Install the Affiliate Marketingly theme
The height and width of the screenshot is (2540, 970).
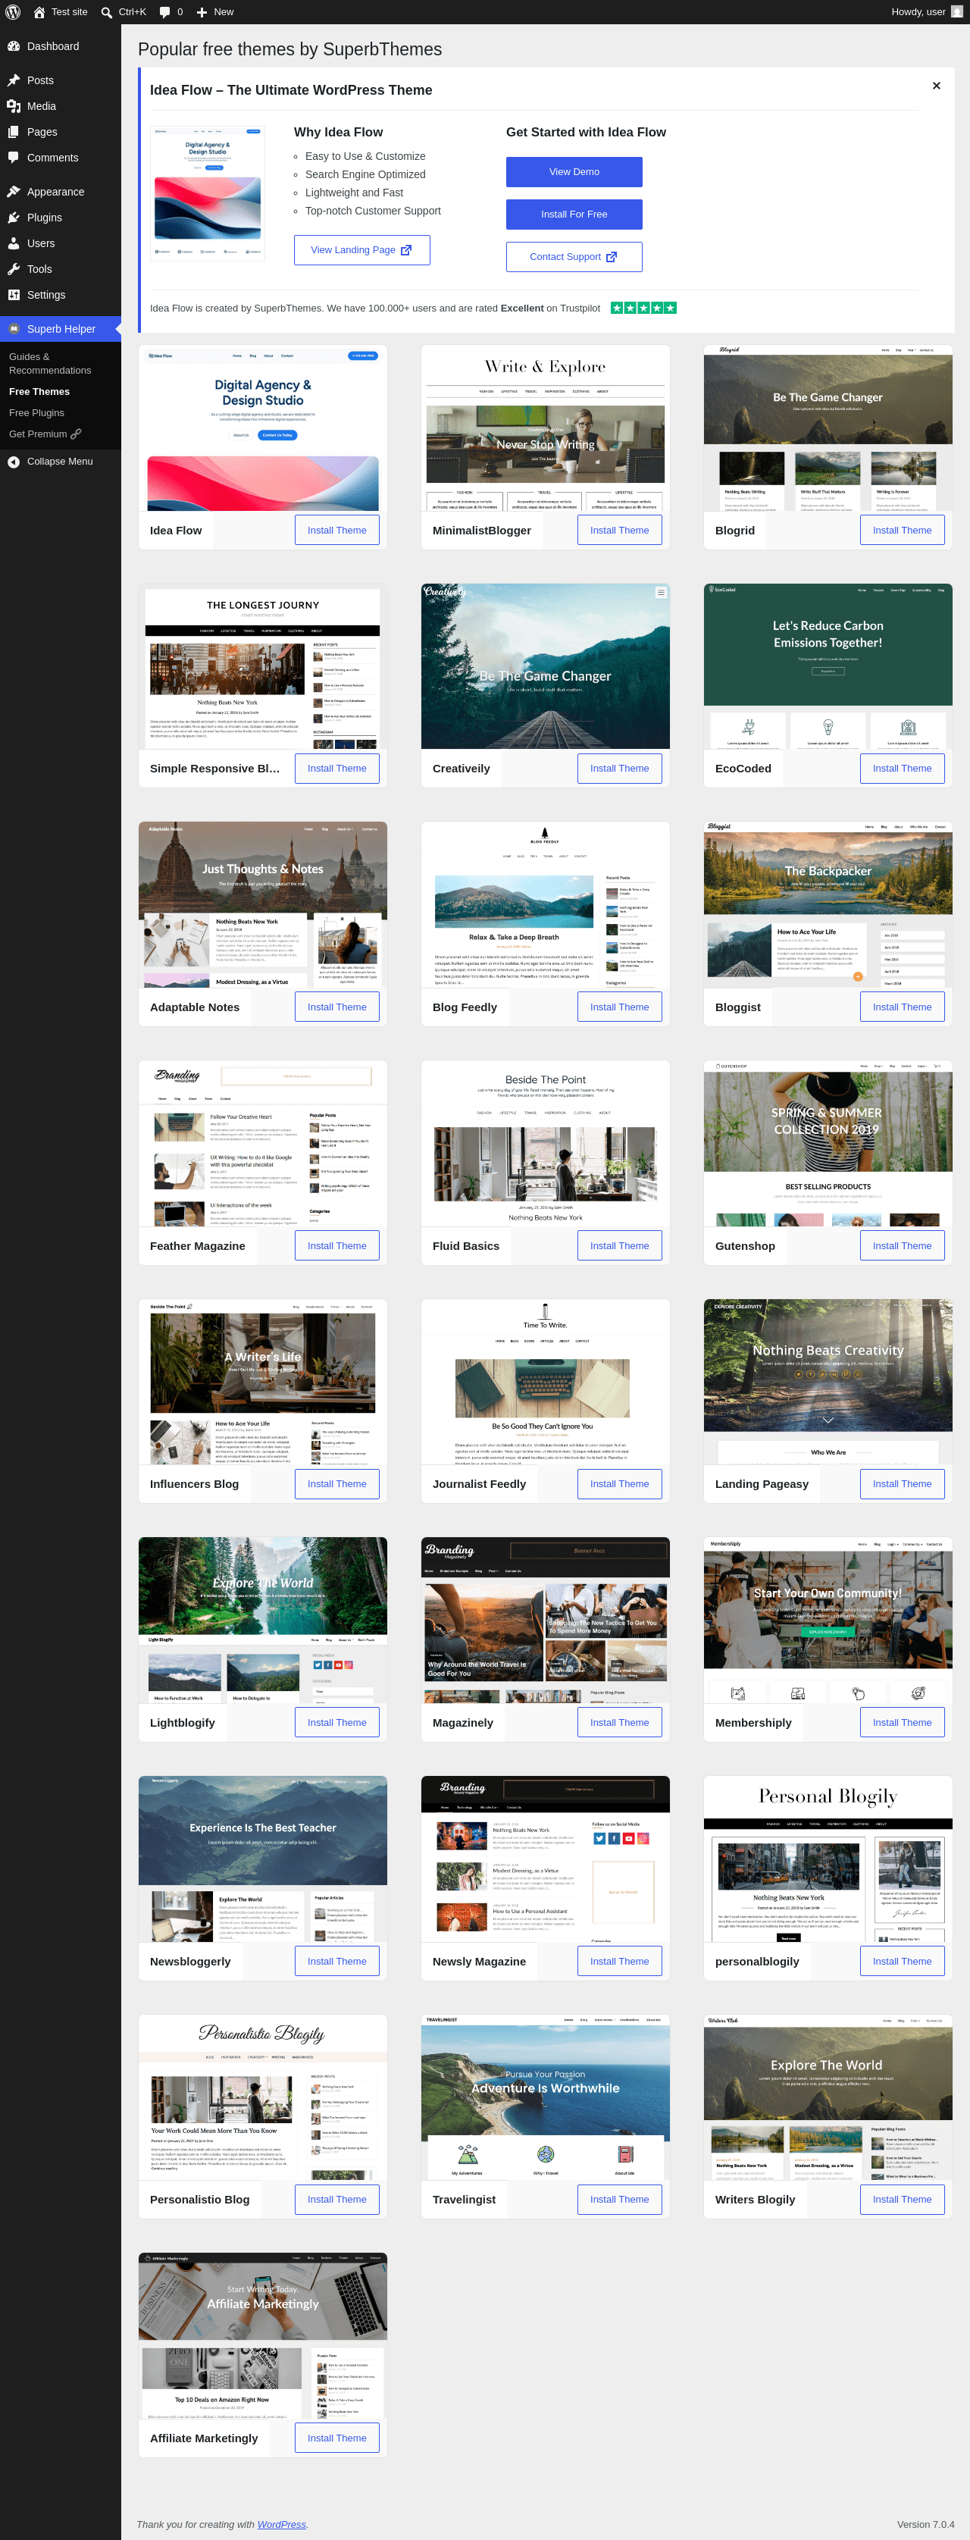(x=337, y=2438)
